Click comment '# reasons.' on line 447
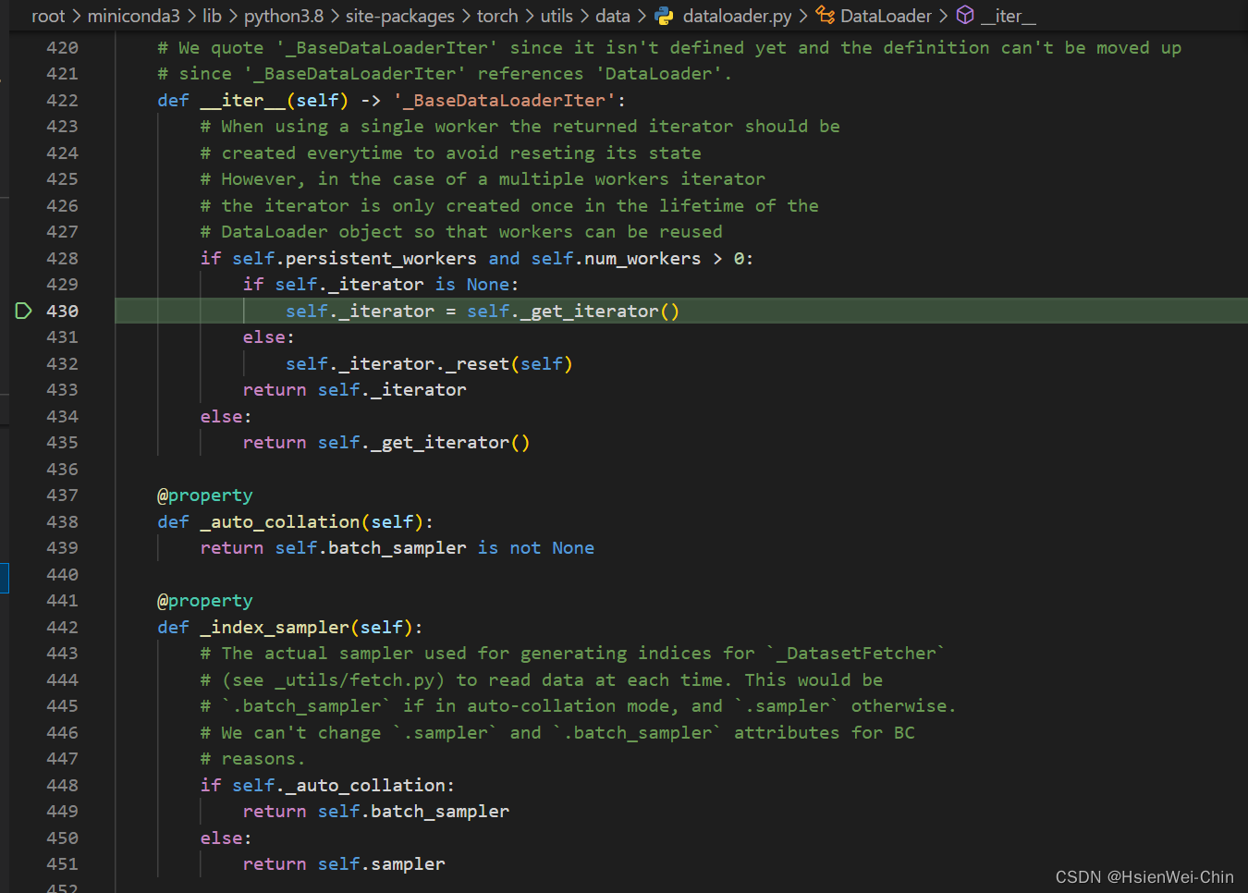The height and width of the screenshot is (893, 1248). (x=253, y=758)
